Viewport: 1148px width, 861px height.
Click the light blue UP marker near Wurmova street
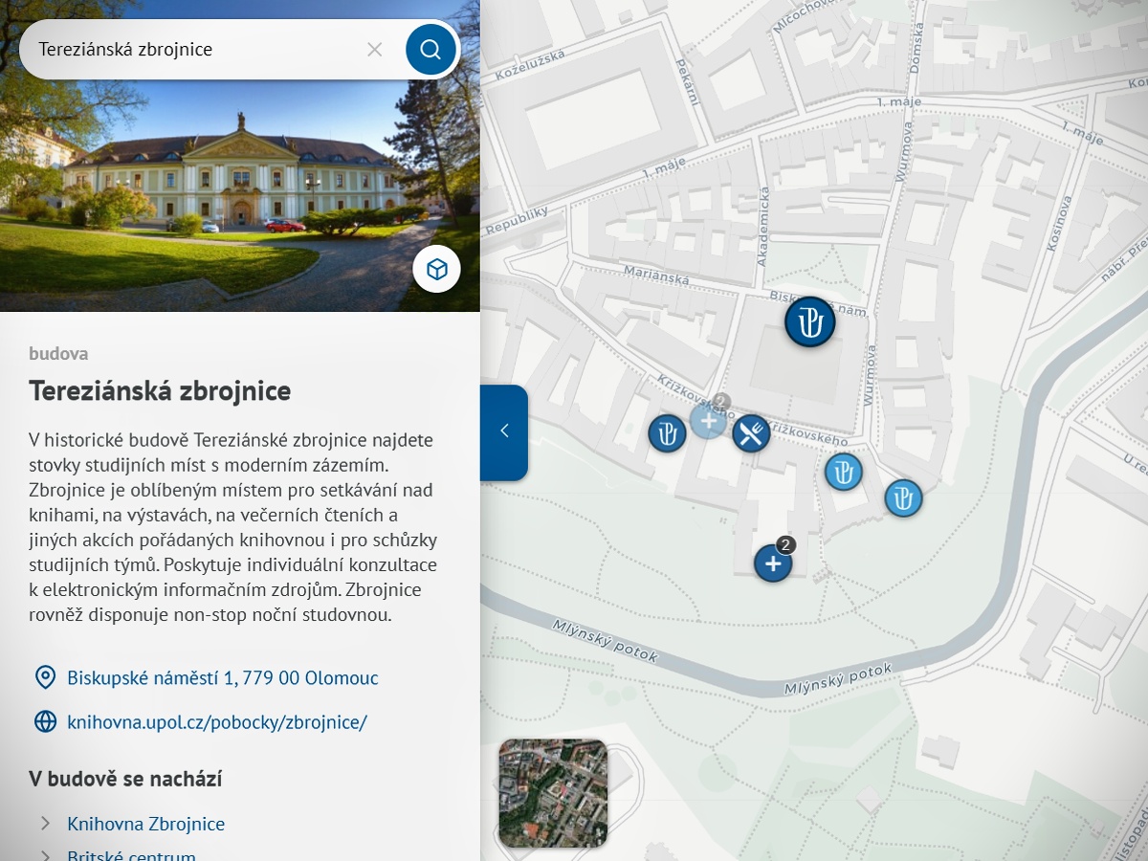(843, 472)
